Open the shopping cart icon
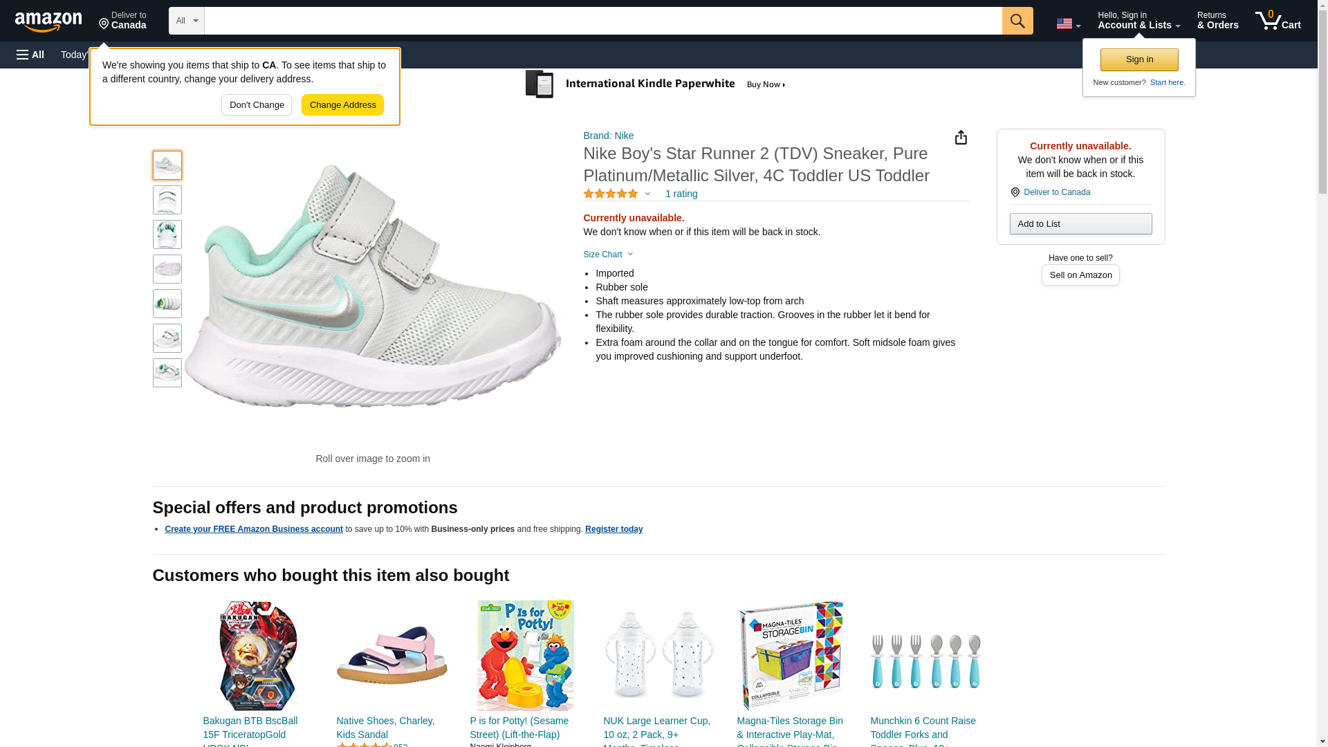This screenshot has width=1328, height=747. 1278,21
